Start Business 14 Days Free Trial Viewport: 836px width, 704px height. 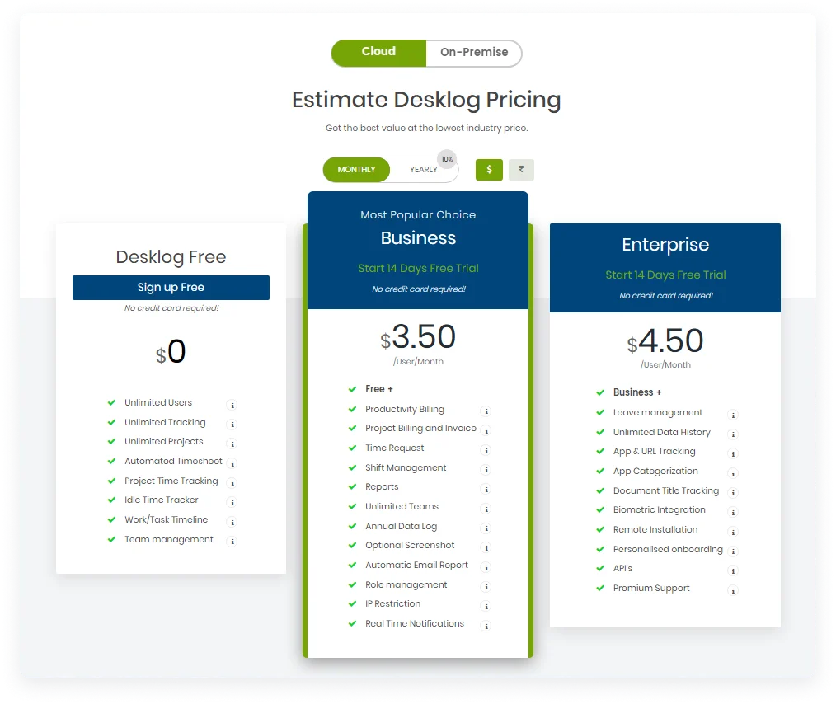point(418,268)
